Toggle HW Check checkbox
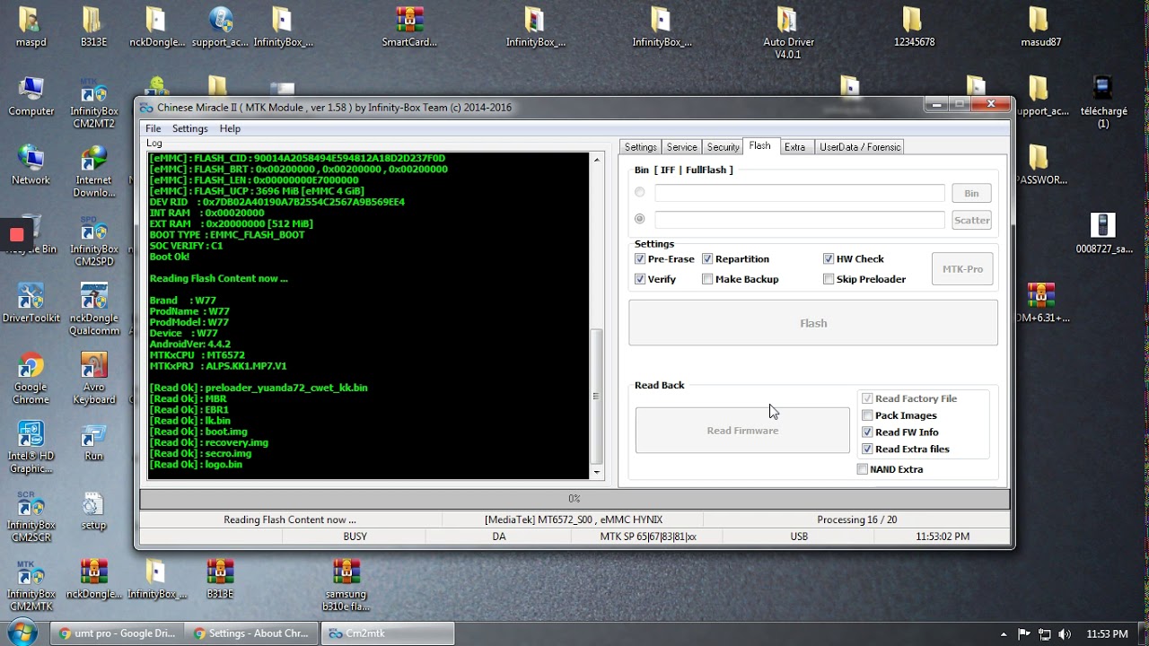1149x646 pixels. click(829, 258)
